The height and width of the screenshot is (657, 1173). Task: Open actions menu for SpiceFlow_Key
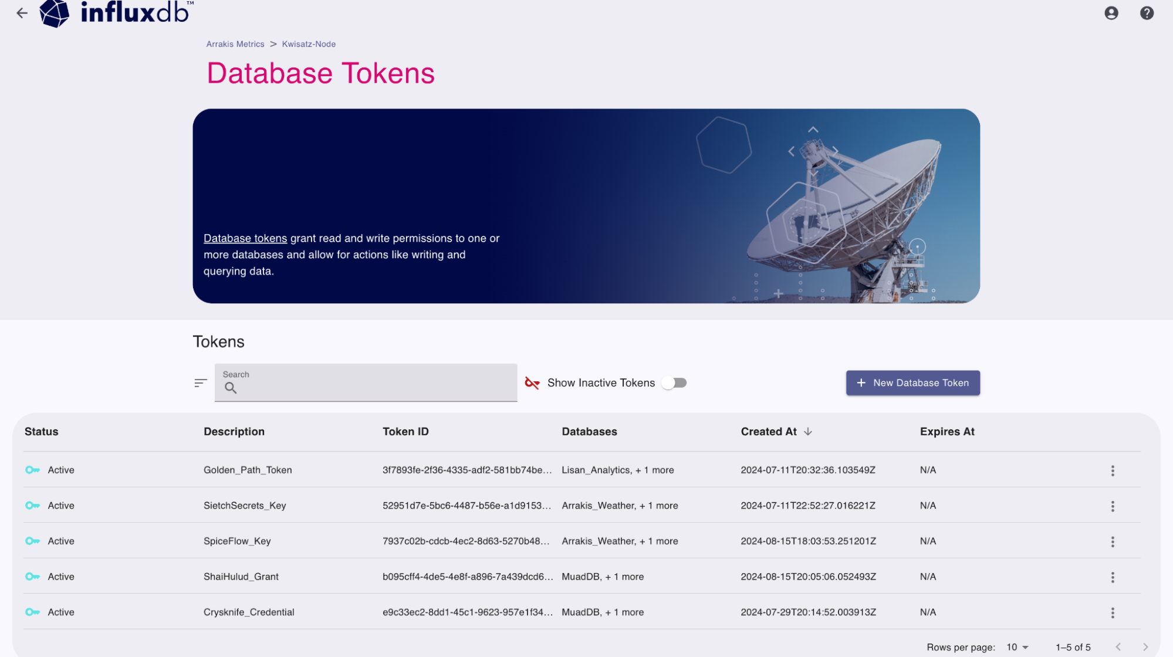[1112, 541]
